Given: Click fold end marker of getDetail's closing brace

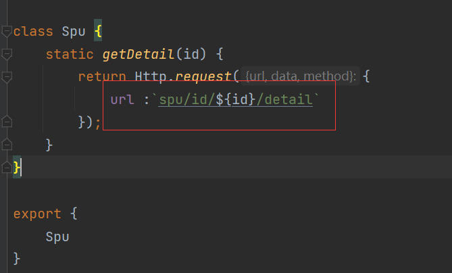Looking at the screenshot, I should pos(6,145).
